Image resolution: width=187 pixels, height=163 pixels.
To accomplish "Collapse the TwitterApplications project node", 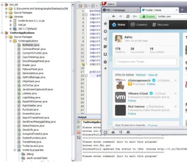I will click(2, 33).
